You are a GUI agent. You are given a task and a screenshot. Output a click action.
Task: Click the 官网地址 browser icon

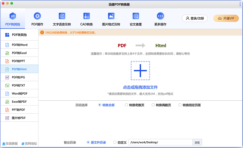tap(23, 144)
